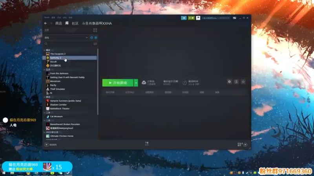Click the cloud status icon
Image resolution: width=314 pixels, height=176 pixels.
[x=144, y=83]
